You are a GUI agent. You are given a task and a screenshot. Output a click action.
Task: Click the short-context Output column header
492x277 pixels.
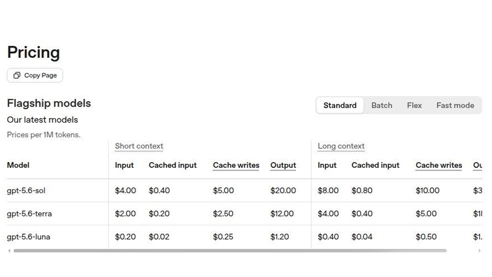283,165
